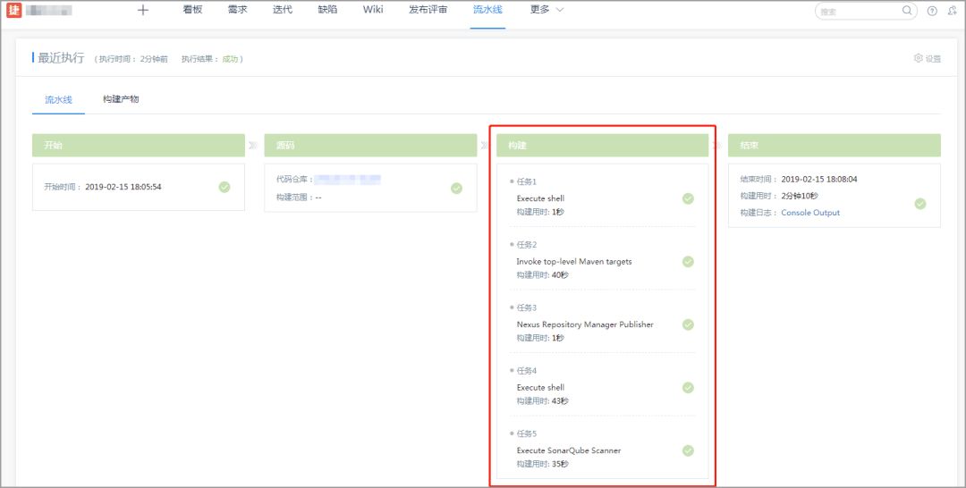Click the 最近执行 heading
The height and width of the screenshot is (488, 966).
tap(61, 58)
